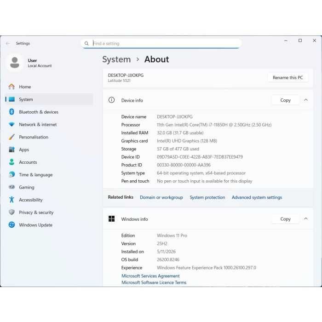Click the Bluetooth icon in sidebar
Viewport: 322px width, 322px height.
click(11, 112)
